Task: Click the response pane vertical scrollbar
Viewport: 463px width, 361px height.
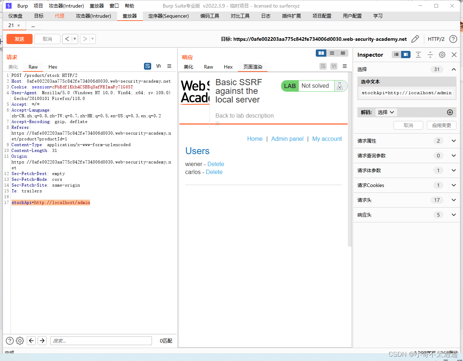Action: 349,159
